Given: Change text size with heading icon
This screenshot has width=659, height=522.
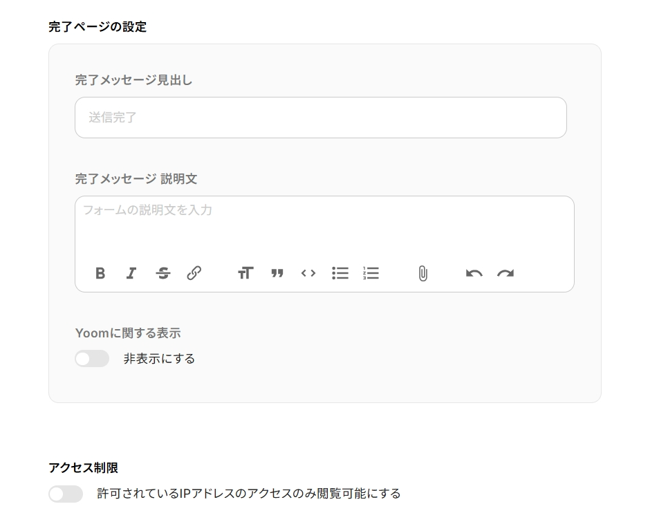Looking at the screenshot, I should [x=245, y=273].
